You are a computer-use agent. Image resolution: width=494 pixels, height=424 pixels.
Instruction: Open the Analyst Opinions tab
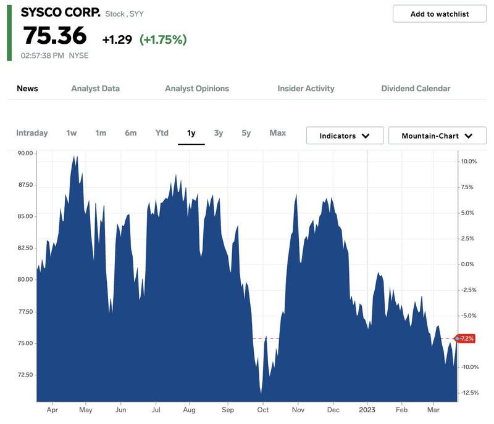click(x=197, y=88)
